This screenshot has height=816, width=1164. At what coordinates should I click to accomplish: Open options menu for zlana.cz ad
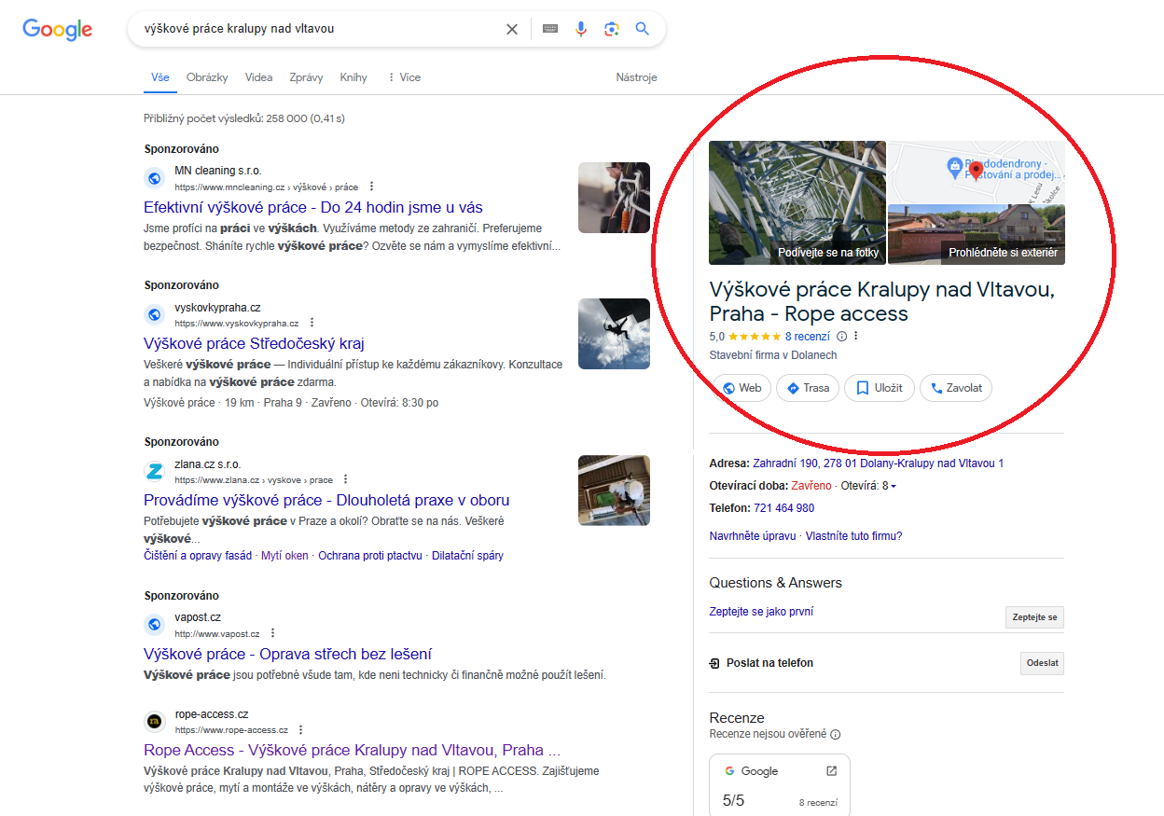point(346,479)
